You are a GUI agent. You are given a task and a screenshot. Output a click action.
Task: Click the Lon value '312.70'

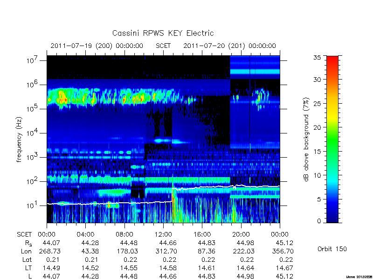tap(166, 251)
